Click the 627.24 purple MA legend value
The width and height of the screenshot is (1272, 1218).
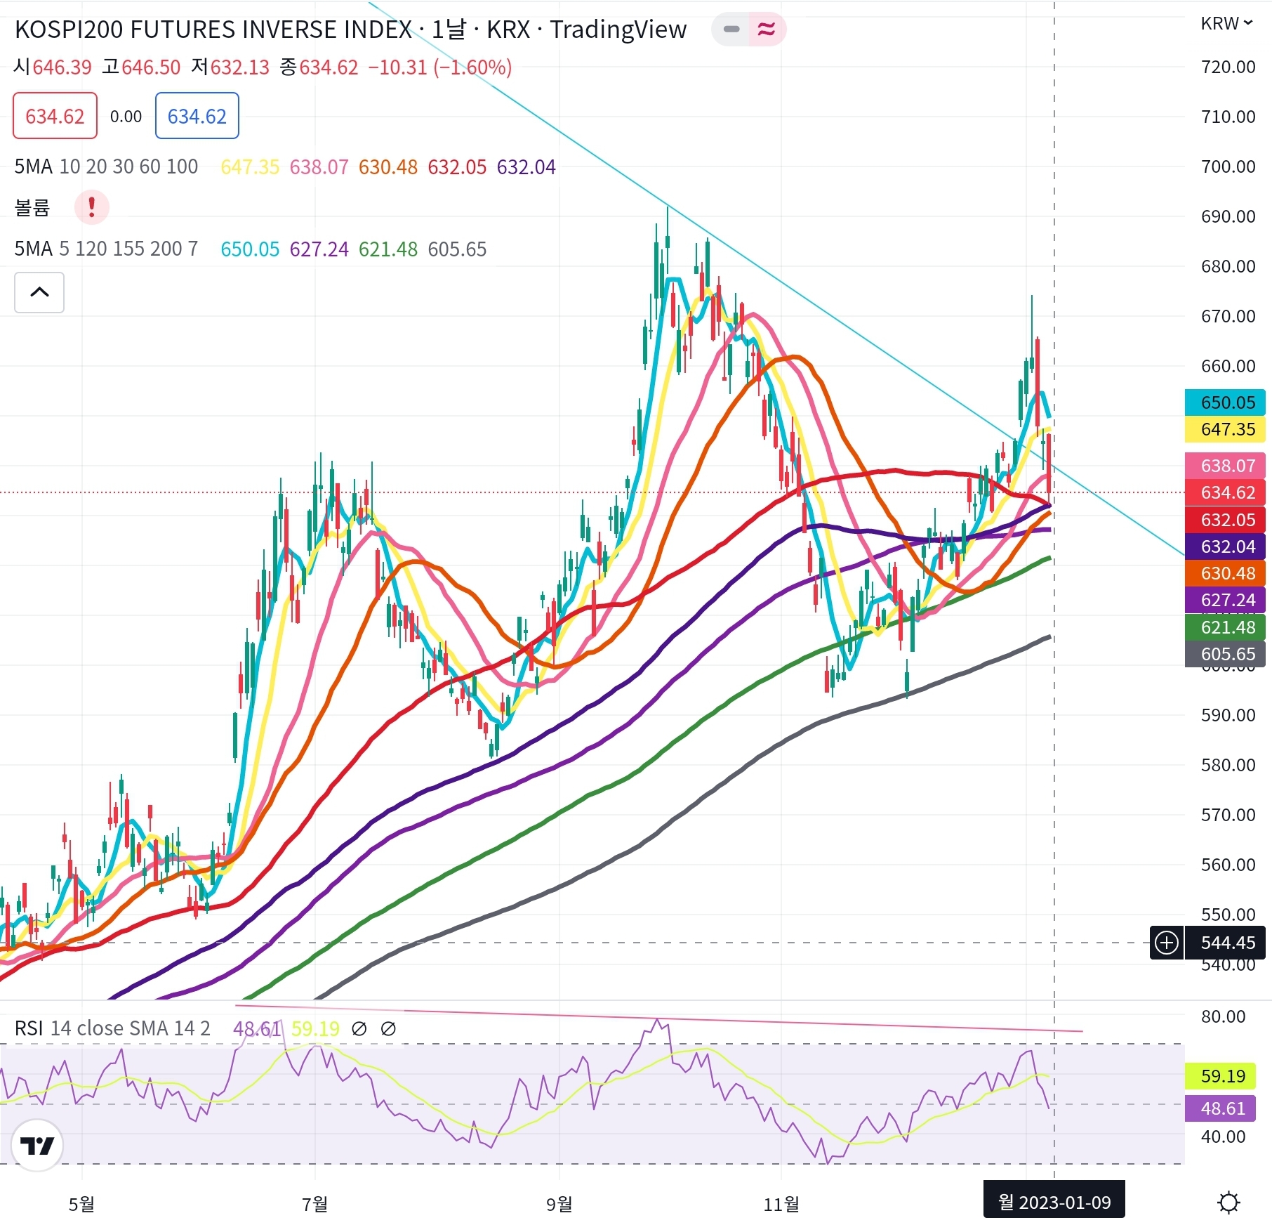pyautogui.click(x=319, y=249)
